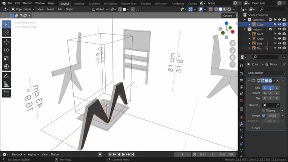Toggle the Mirror Axis Y button

tap(270, 88)
